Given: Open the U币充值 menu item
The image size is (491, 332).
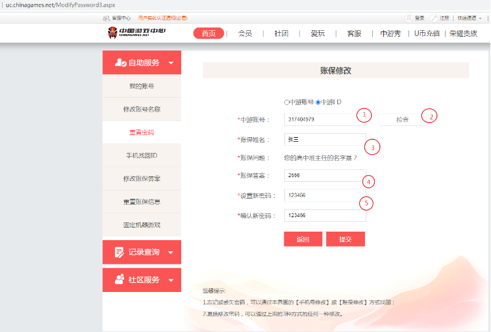Looking at the screenshot, I should click(x=427, y=33).
